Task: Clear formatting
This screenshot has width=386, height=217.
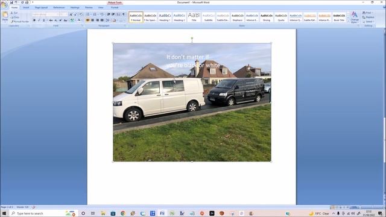Action: tap(81, 14)
